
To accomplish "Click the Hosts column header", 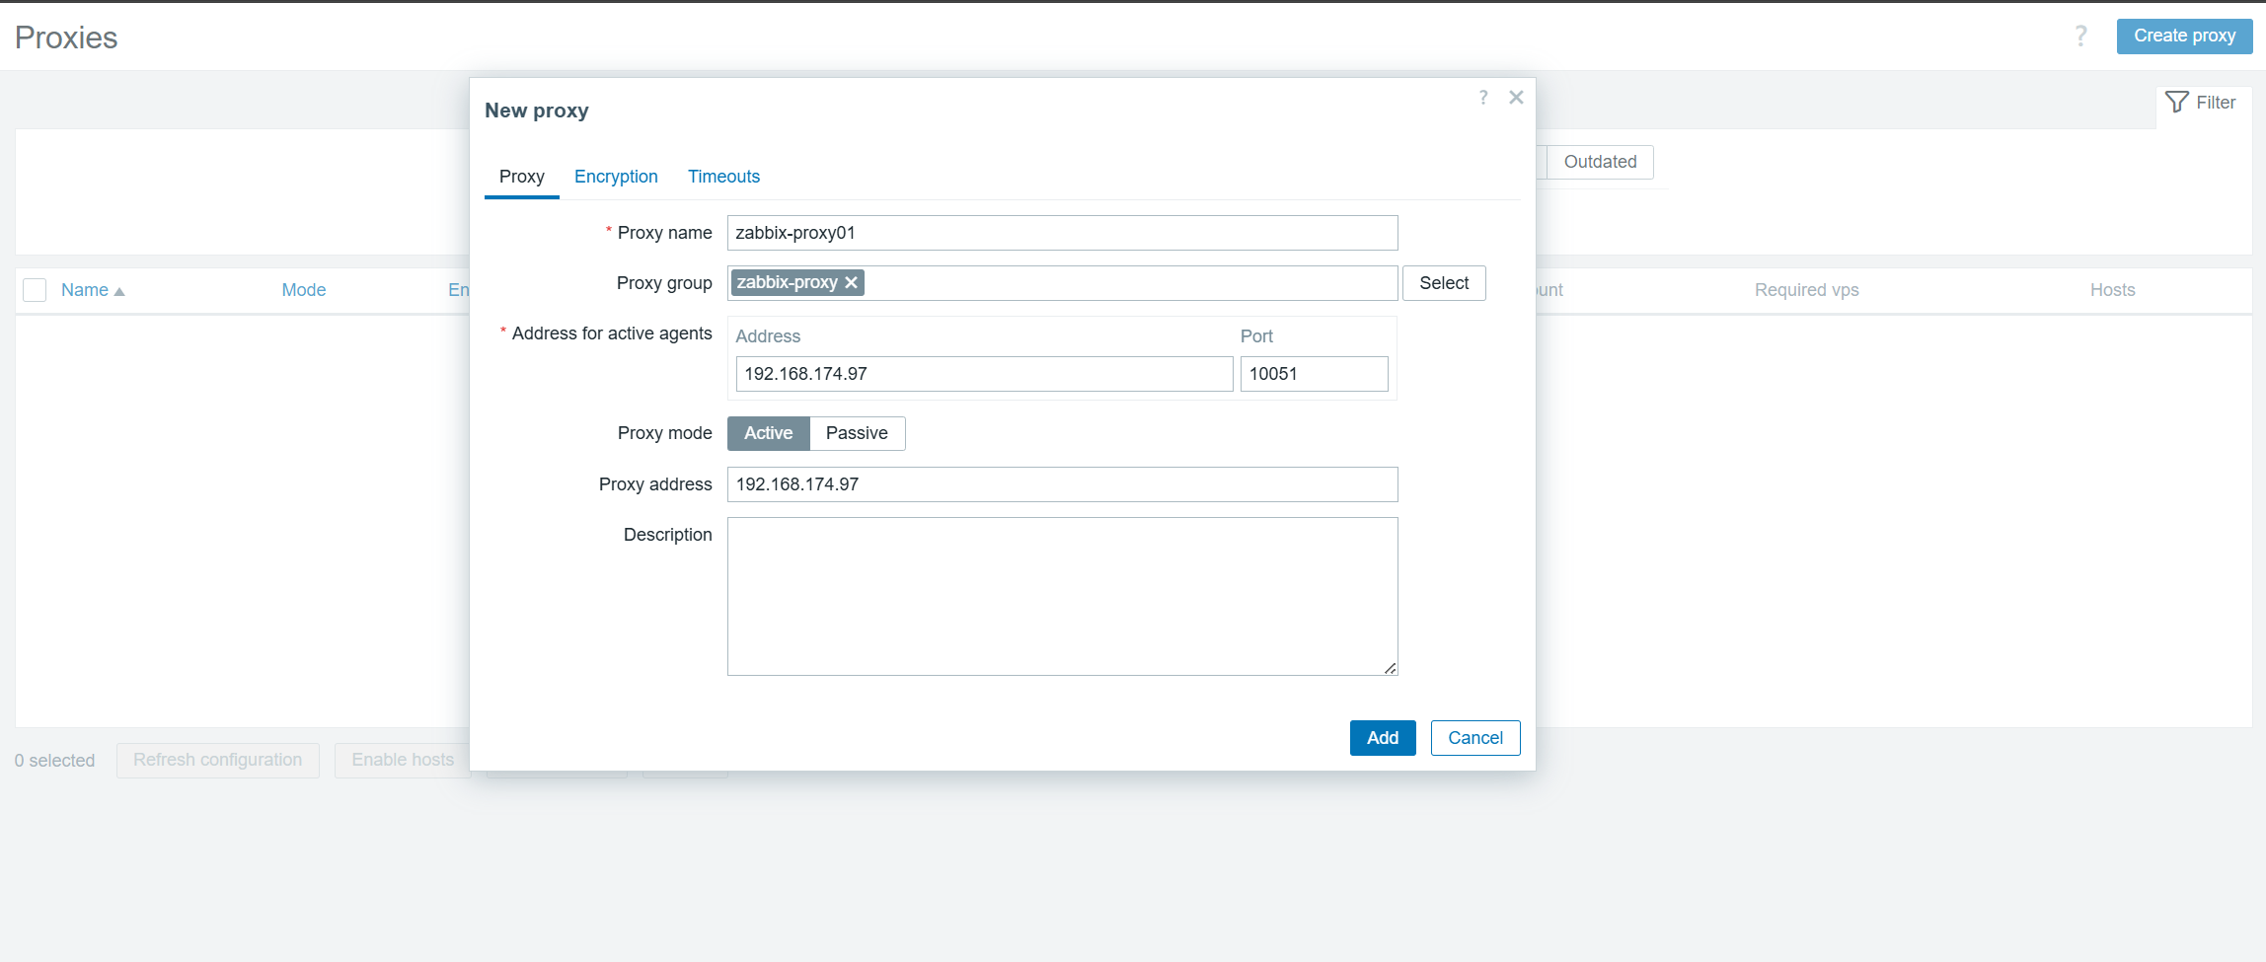I will pos(2112,290).
